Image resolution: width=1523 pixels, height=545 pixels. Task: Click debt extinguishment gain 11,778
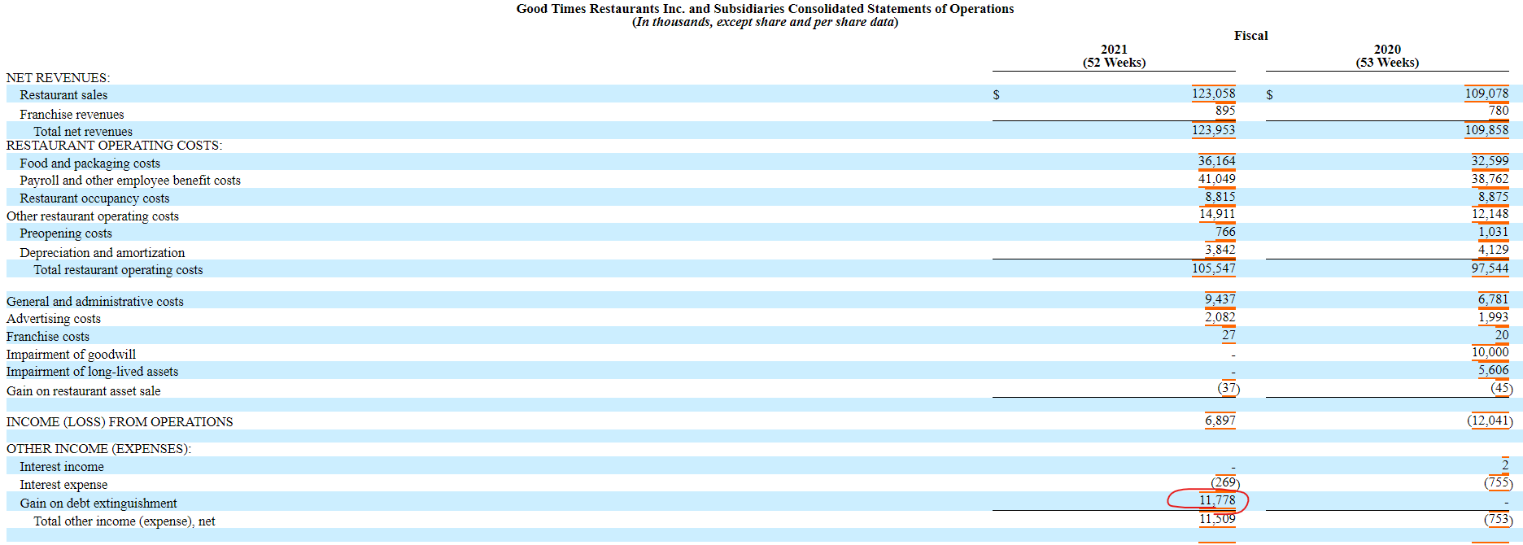pyautogui.click(x=1216, y=500)
